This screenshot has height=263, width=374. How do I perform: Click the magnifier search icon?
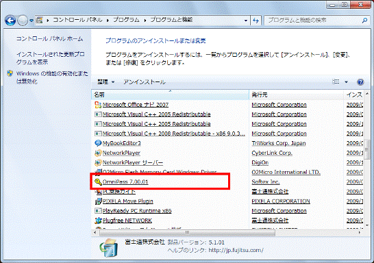[364, 21]
